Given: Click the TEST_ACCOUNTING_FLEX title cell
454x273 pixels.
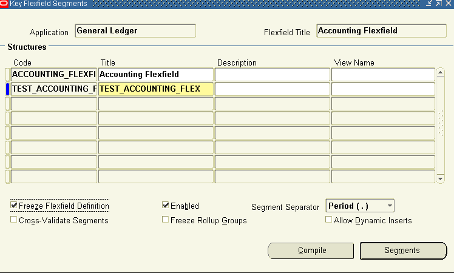Looking at the screenshot, I should [156, 89].
